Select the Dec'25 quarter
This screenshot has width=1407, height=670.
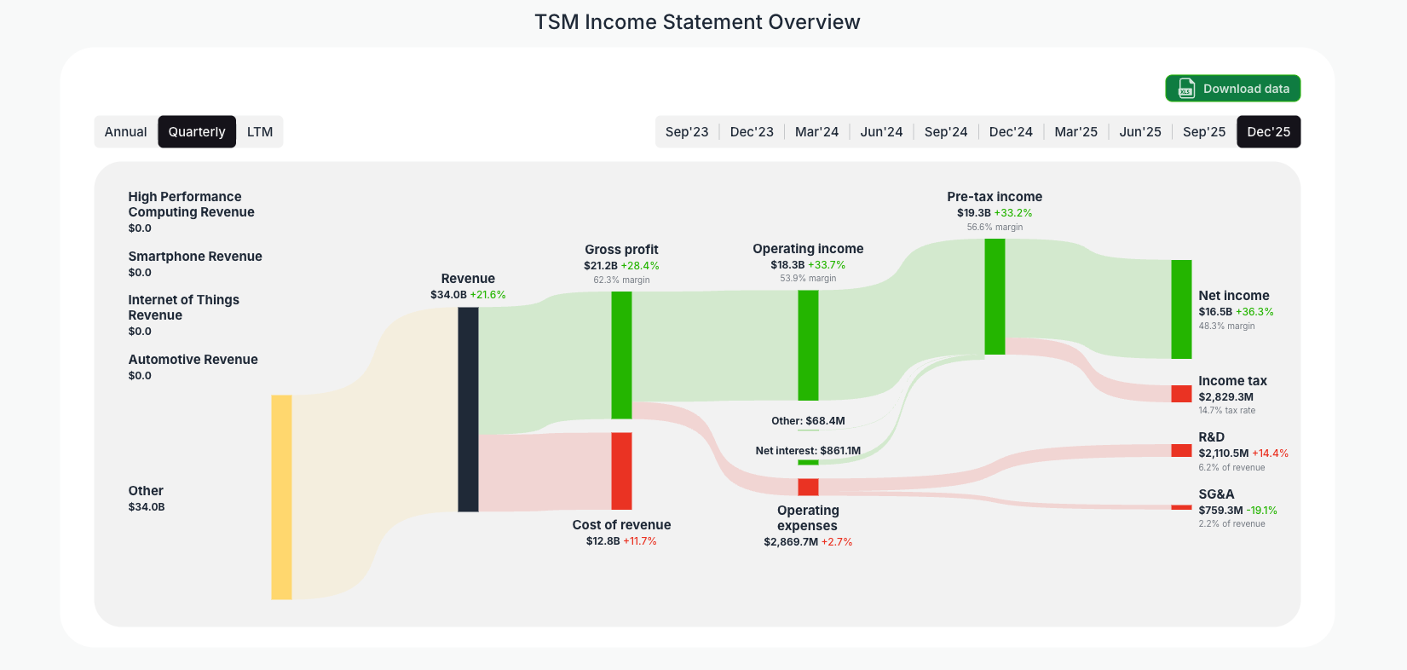pyautogui.click(x=1269, y=132)
